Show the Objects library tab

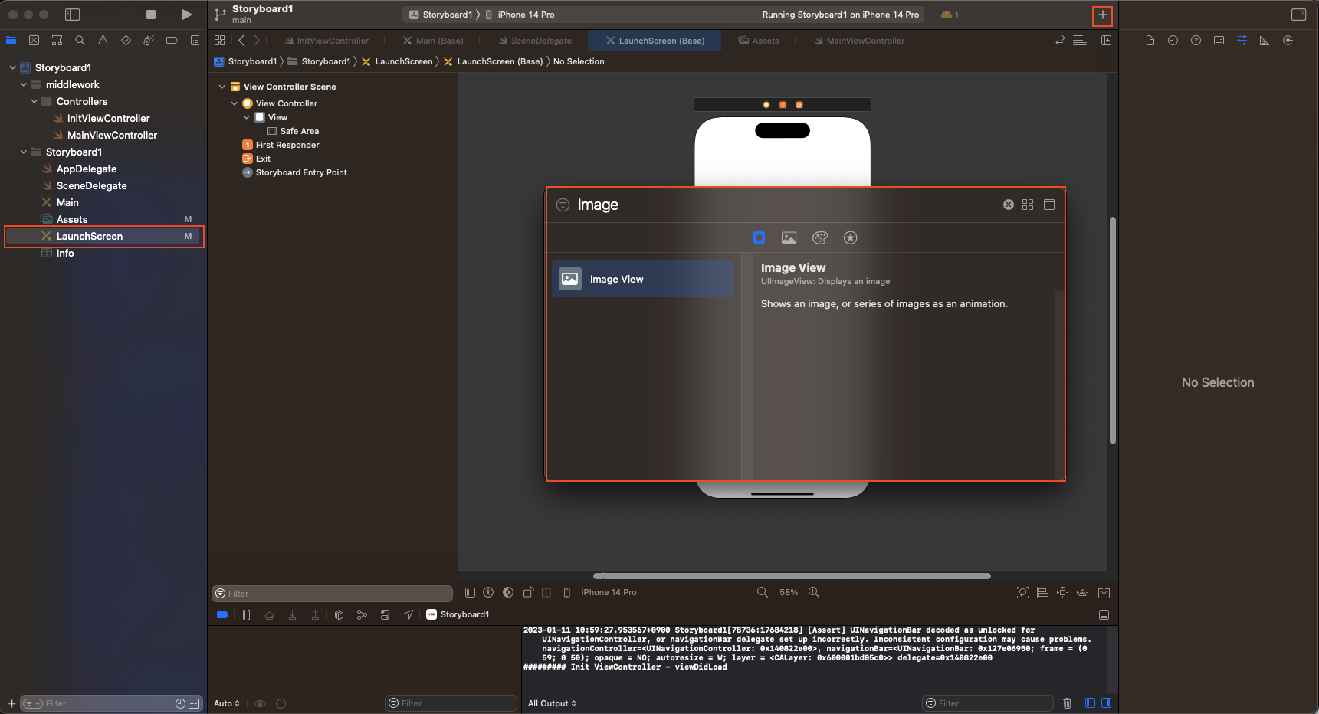click(759, 237)
